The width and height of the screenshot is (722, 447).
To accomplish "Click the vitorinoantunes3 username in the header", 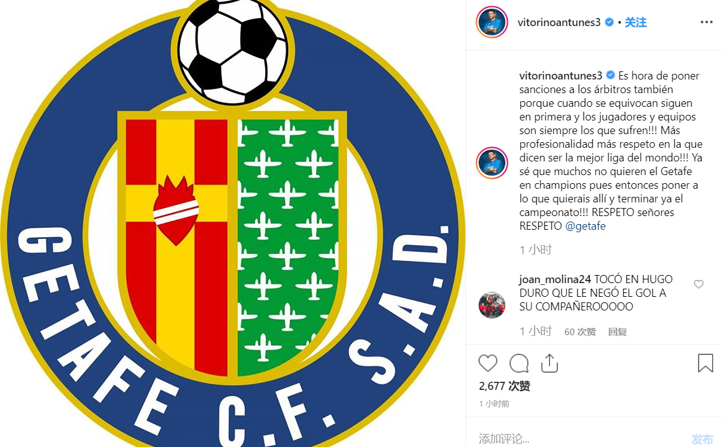I will [x=559, y=22].
